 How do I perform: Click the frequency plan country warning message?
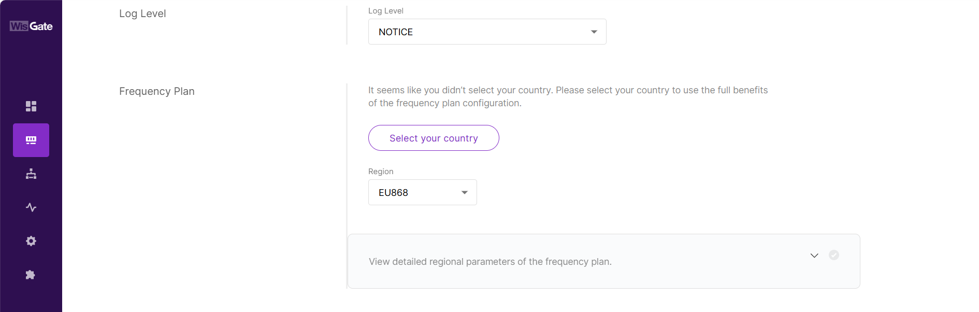click(x=567, y=96)
